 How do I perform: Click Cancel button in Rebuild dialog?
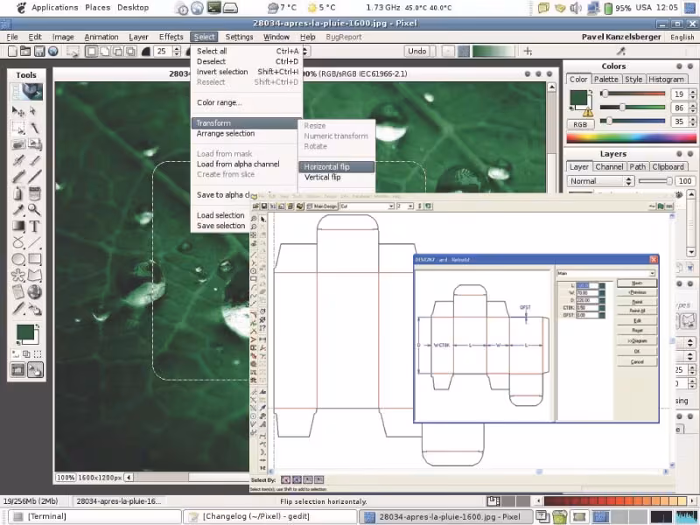(x=637, y=361)
